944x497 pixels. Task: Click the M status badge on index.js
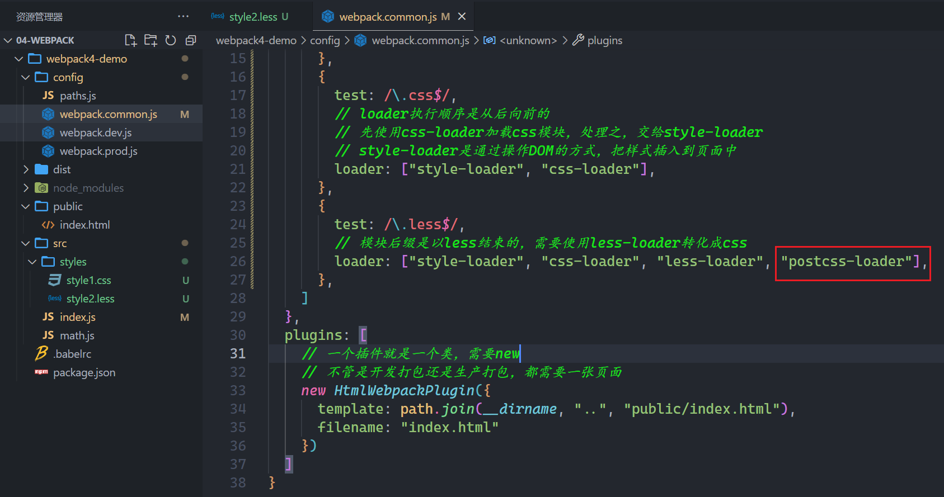click(185, 318)
